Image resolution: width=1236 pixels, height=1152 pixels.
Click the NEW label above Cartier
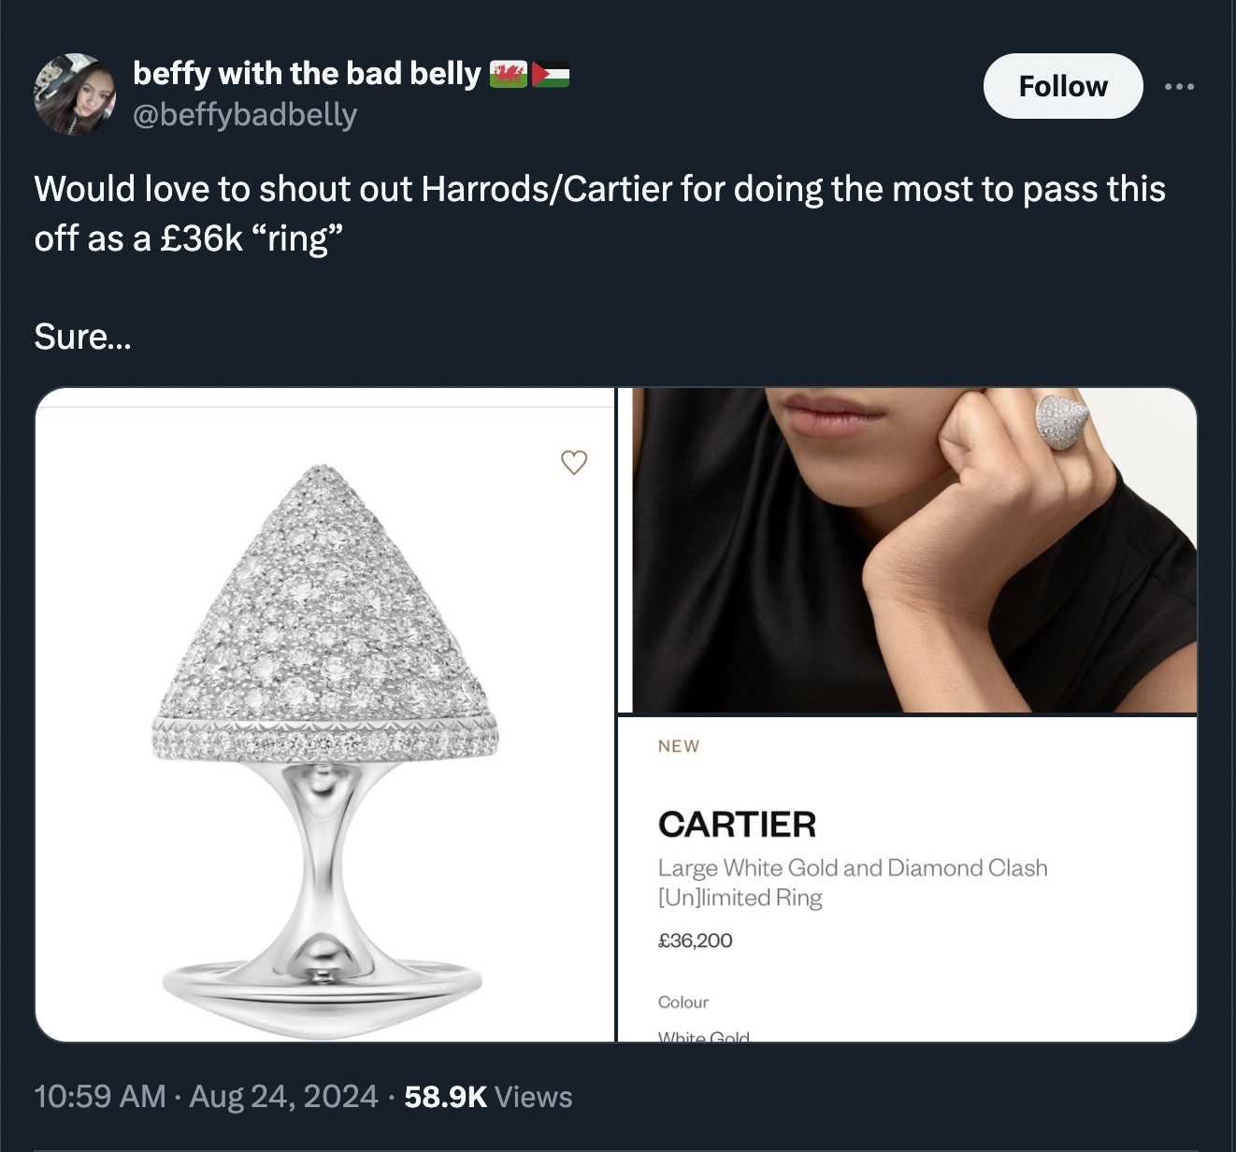tap(678, 746)
